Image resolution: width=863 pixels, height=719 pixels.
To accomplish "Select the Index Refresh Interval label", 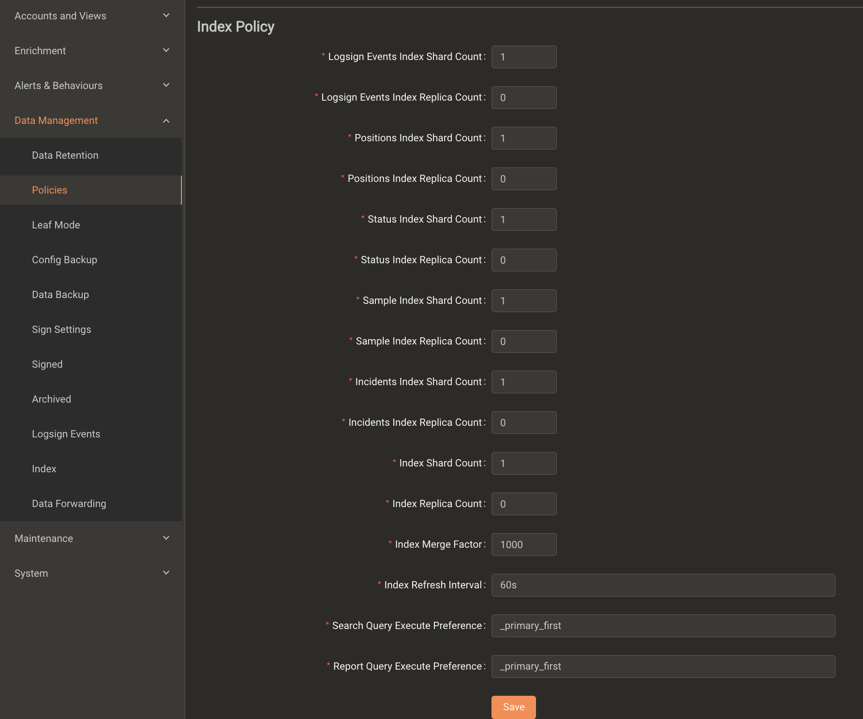I will (x=433, y=585).
